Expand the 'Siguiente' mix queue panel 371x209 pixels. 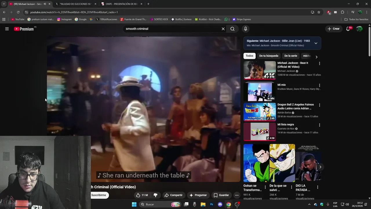pos(316,43)
